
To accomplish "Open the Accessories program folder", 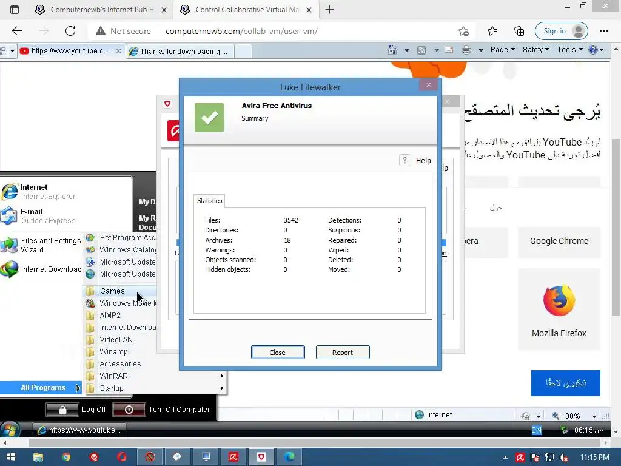I will 121,364.
